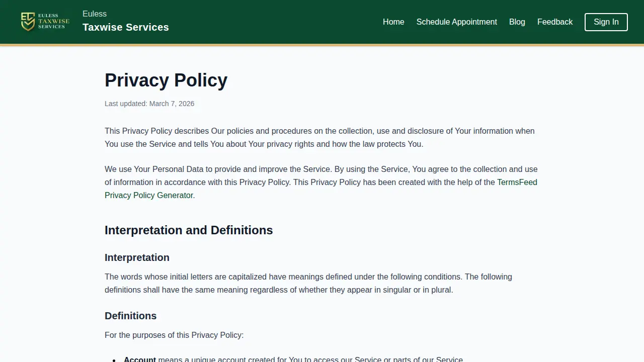Click 'For the purposes of this Privacy Policy:' line
Image resolution: width=644 pixels, height=362 pixels.
pos(174,335)
